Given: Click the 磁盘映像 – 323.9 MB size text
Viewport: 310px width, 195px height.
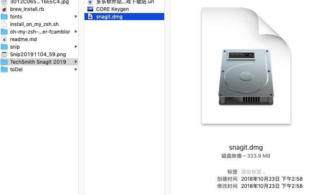Looking at the screenshot, I should 246,156.
